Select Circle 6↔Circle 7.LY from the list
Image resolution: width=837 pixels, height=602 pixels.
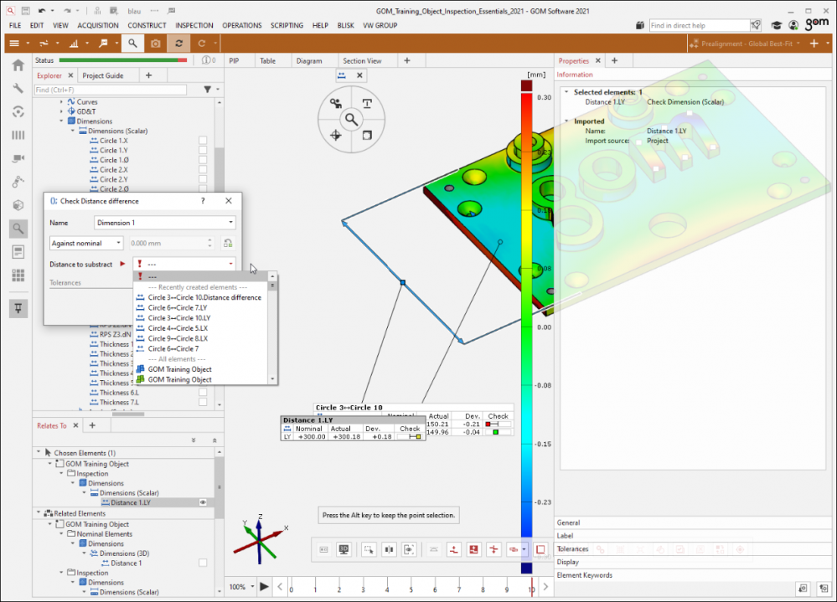click(x=178, y=307)
